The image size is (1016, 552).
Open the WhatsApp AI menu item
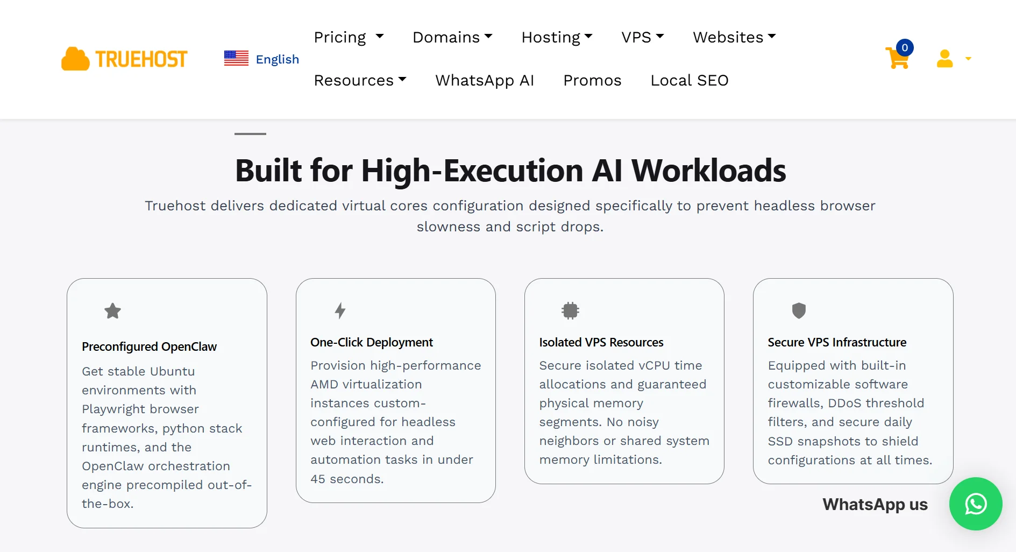point(485,80)
